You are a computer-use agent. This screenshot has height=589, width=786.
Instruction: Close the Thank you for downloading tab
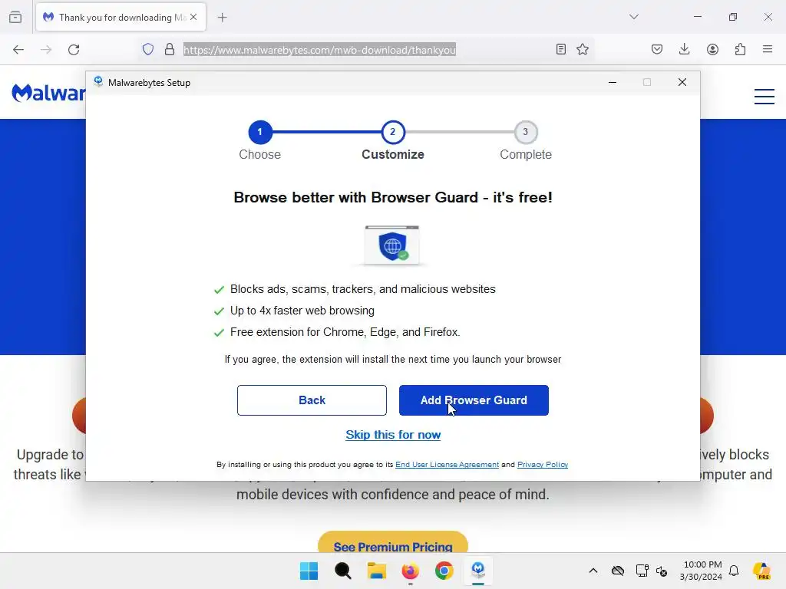[x=193, y=17]
